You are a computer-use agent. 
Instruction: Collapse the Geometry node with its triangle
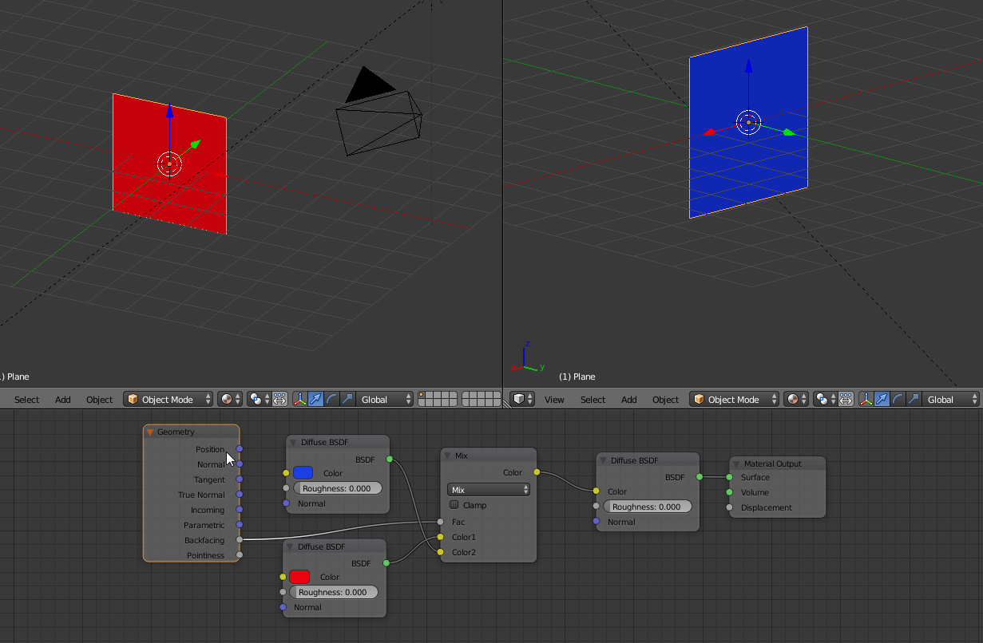click(149, 432)
